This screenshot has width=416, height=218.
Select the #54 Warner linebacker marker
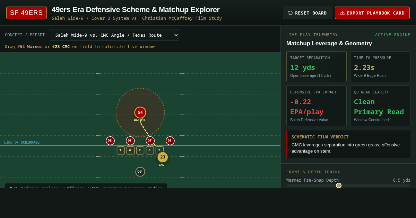140,112
